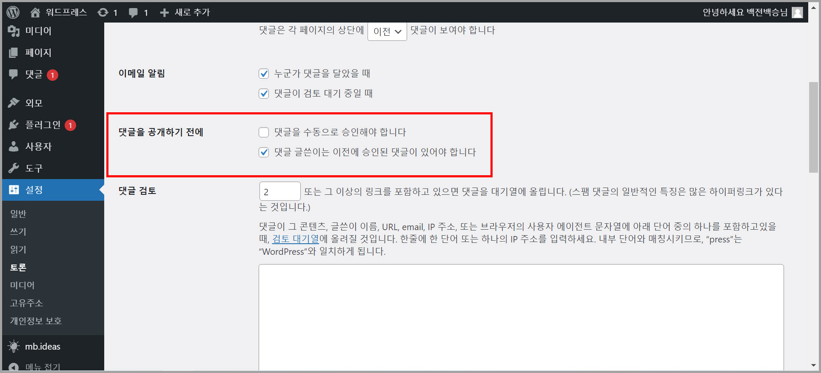Click the 메뉴 접기 collapse arrow icon
This screenshot has height=373, width=821.
[14, 367]
